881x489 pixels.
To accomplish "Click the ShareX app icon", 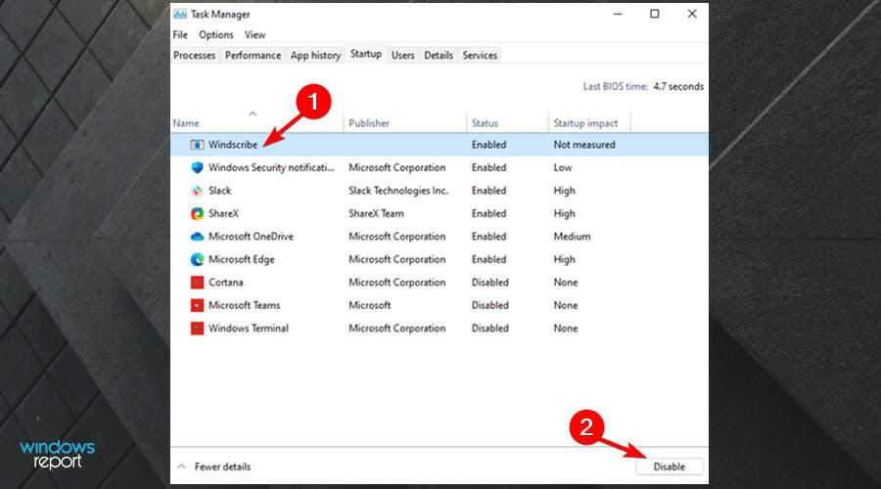I will (x=197, y=214).
